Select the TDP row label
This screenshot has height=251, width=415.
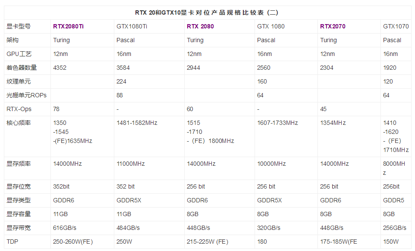click(x=12, y=242)
